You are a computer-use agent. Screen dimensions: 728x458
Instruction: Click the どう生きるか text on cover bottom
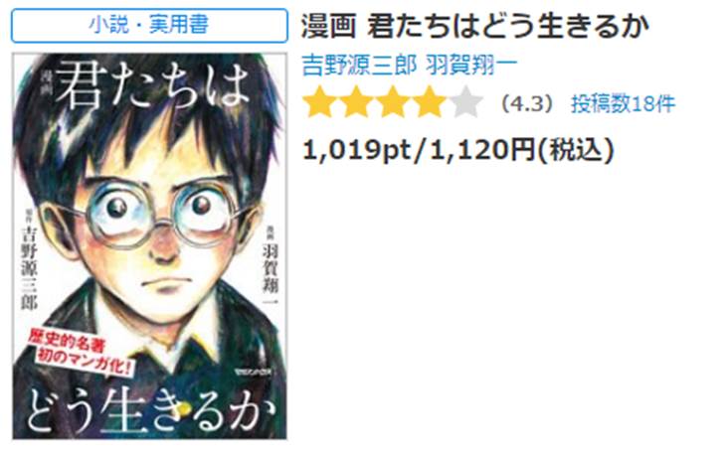[x=150, y=411]
